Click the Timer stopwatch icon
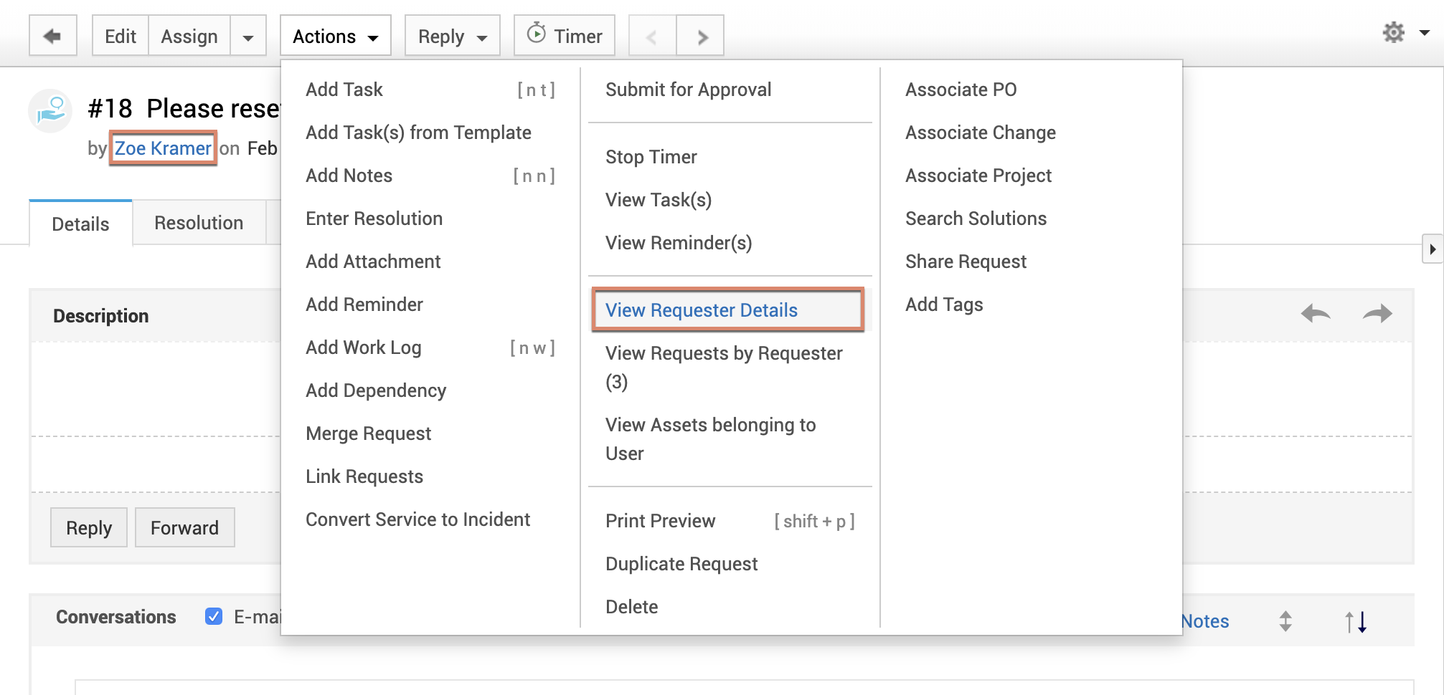This screenshot has width=1444, height=695. tap(536, 33)
